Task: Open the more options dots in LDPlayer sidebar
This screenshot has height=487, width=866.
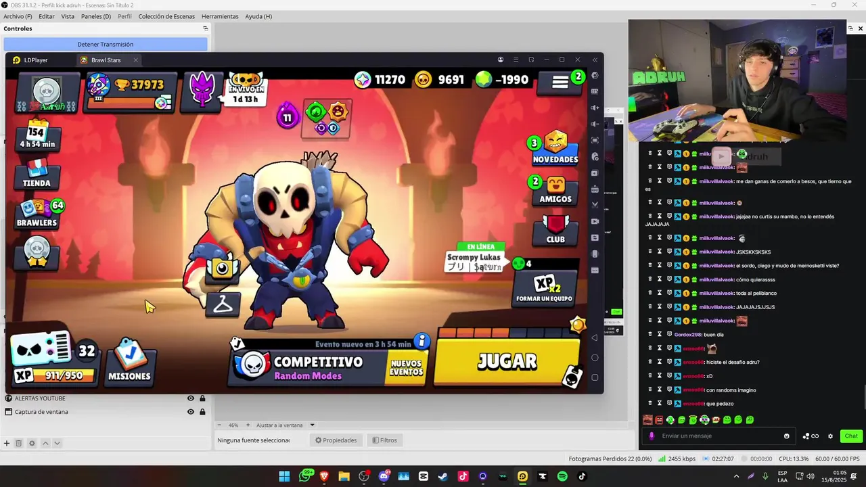Action: tap(595, 270)
